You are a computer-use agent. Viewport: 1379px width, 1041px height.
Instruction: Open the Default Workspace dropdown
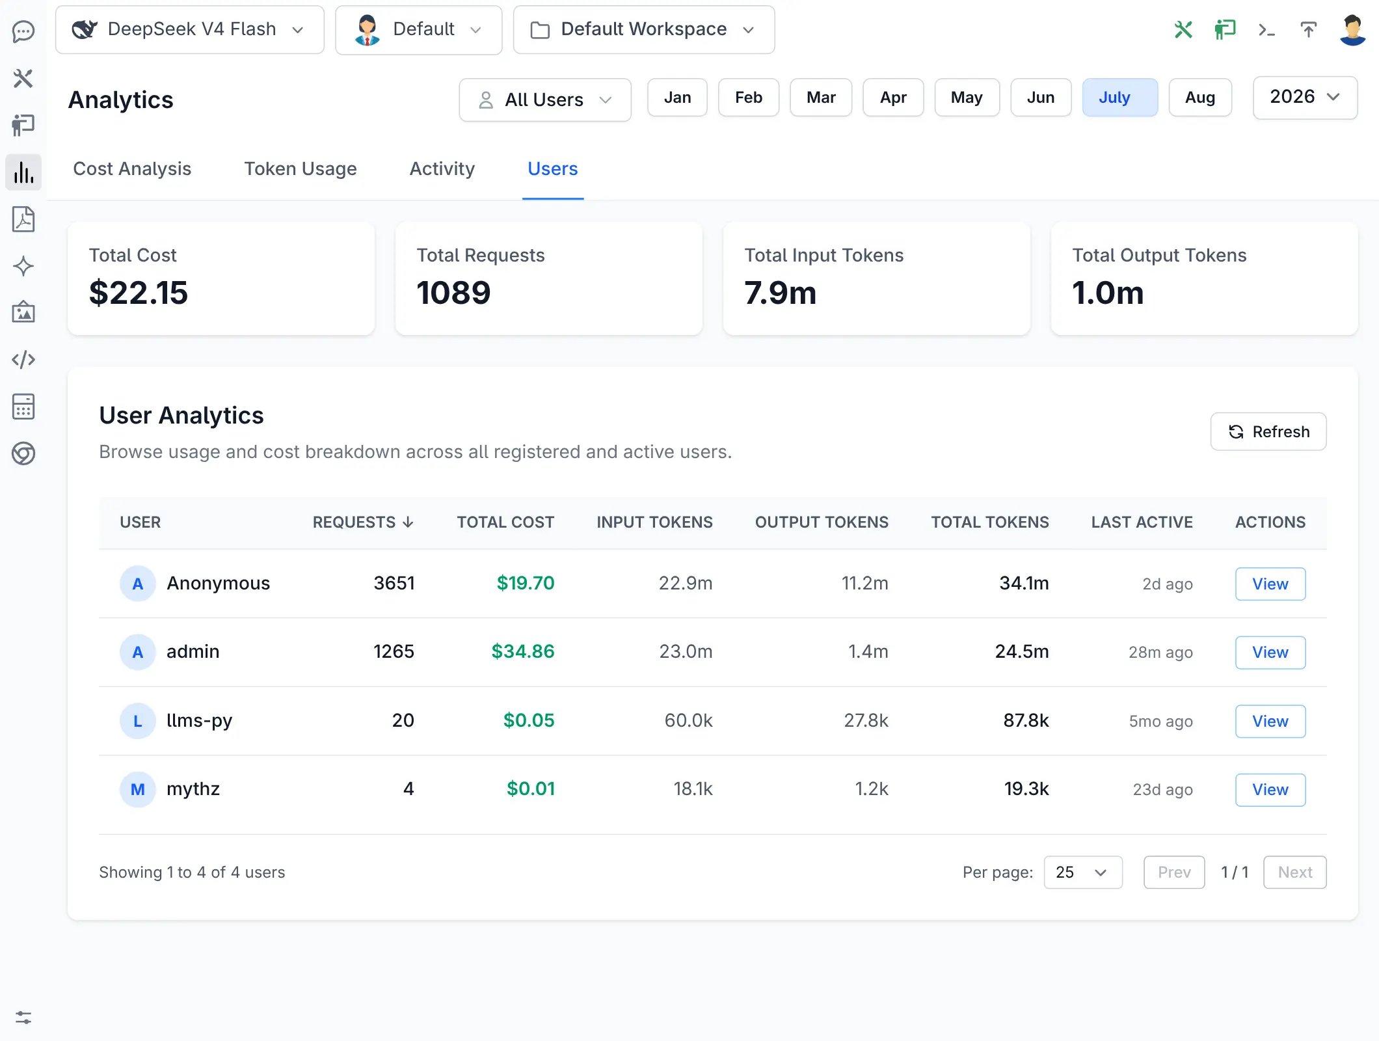pos(644,30)
